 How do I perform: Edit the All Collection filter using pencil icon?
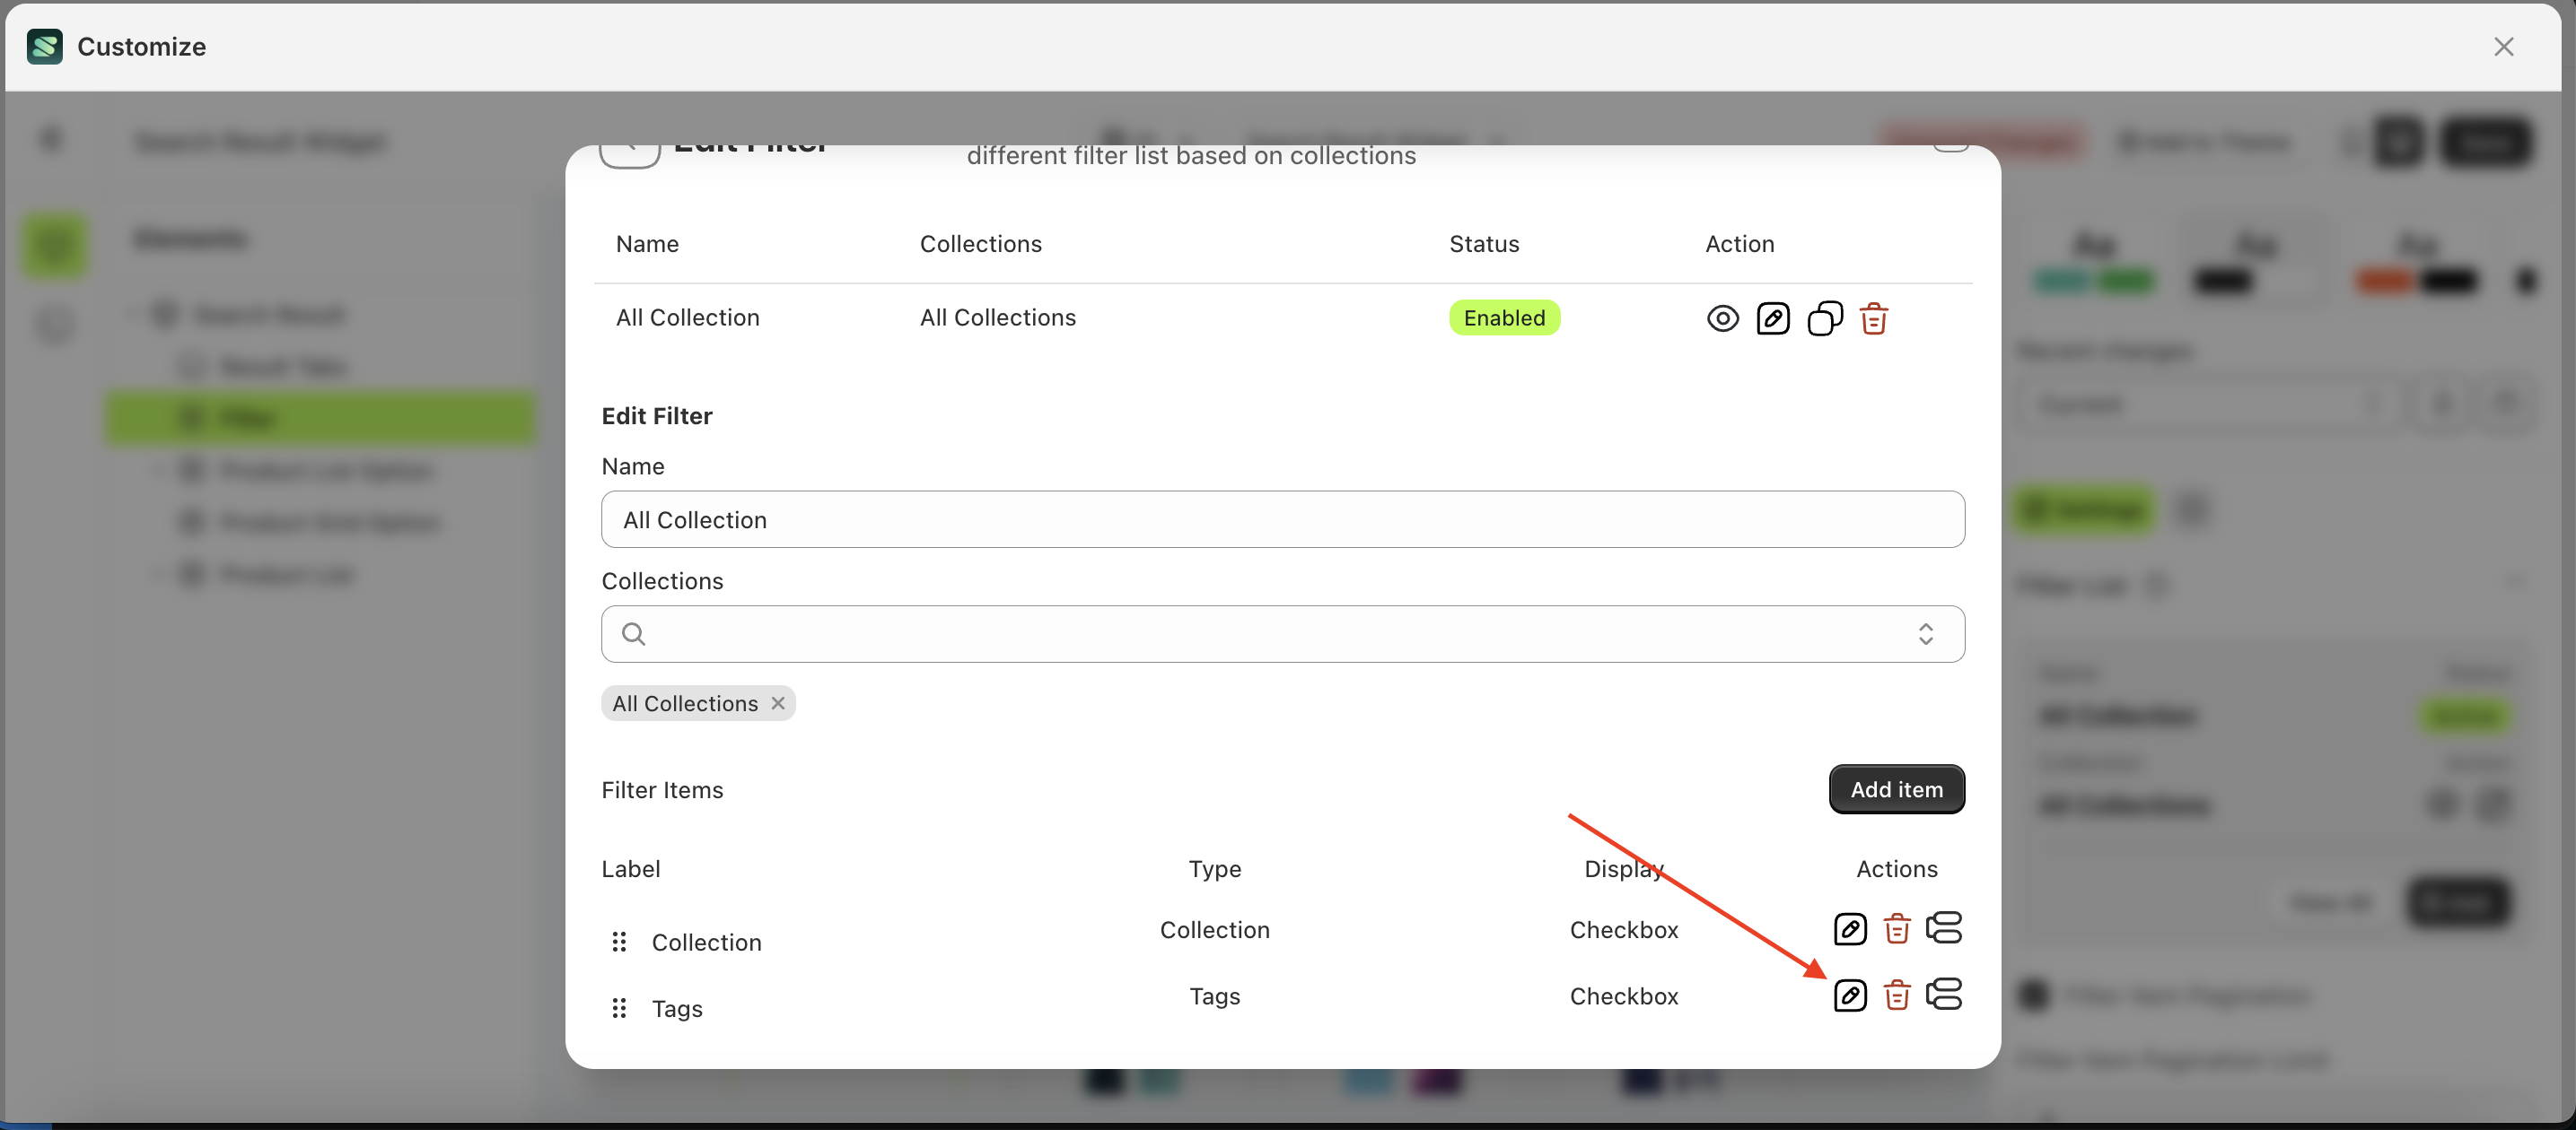(x=1774, y=317)
